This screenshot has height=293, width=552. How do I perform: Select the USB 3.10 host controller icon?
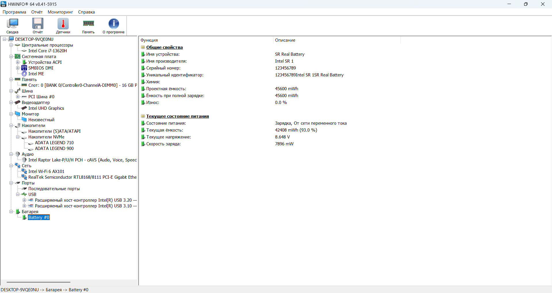(31, 206)
